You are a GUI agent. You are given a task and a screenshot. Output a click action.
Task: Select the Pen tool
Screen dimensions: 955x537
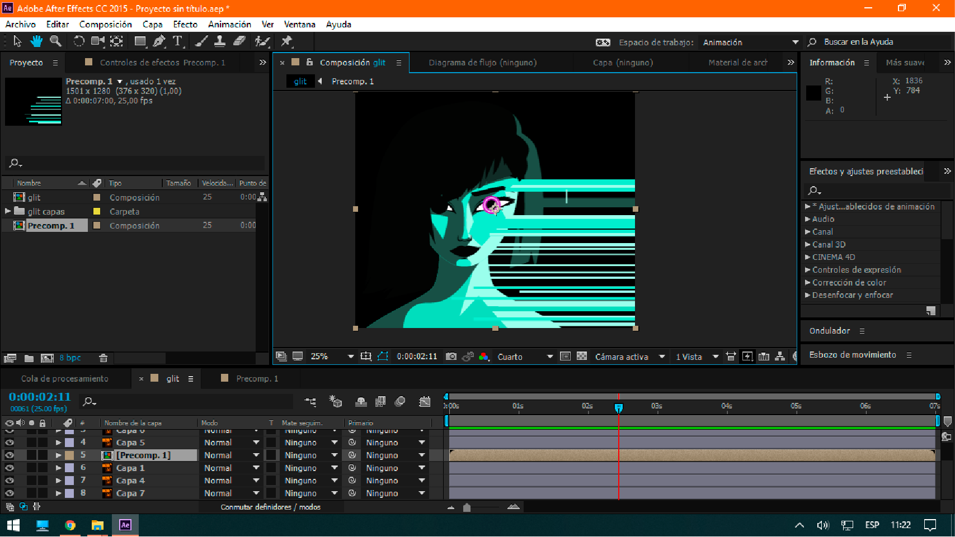(x=159, y=41)
